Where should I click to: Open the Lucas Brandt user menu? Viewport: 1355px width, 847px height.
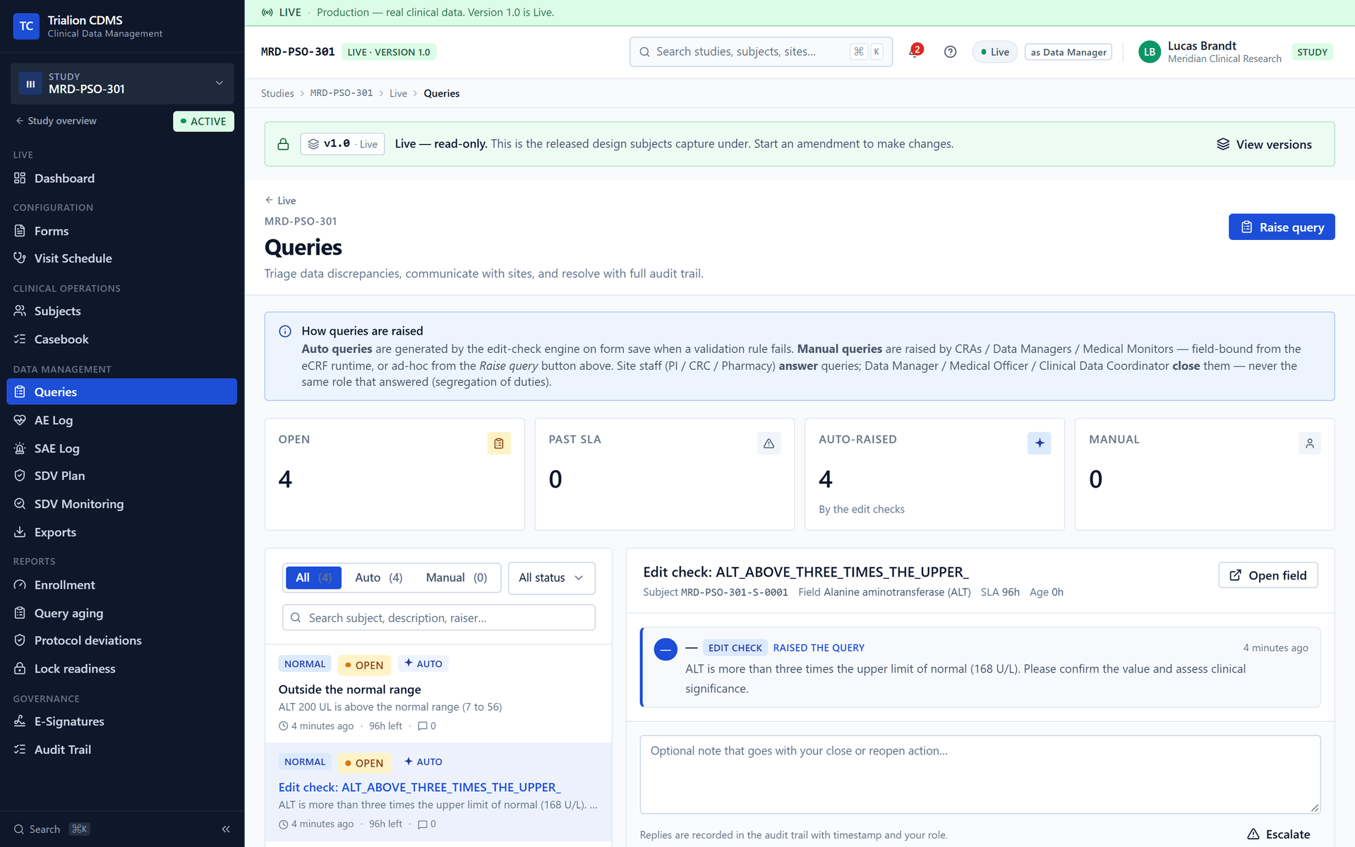[1235, 52]
